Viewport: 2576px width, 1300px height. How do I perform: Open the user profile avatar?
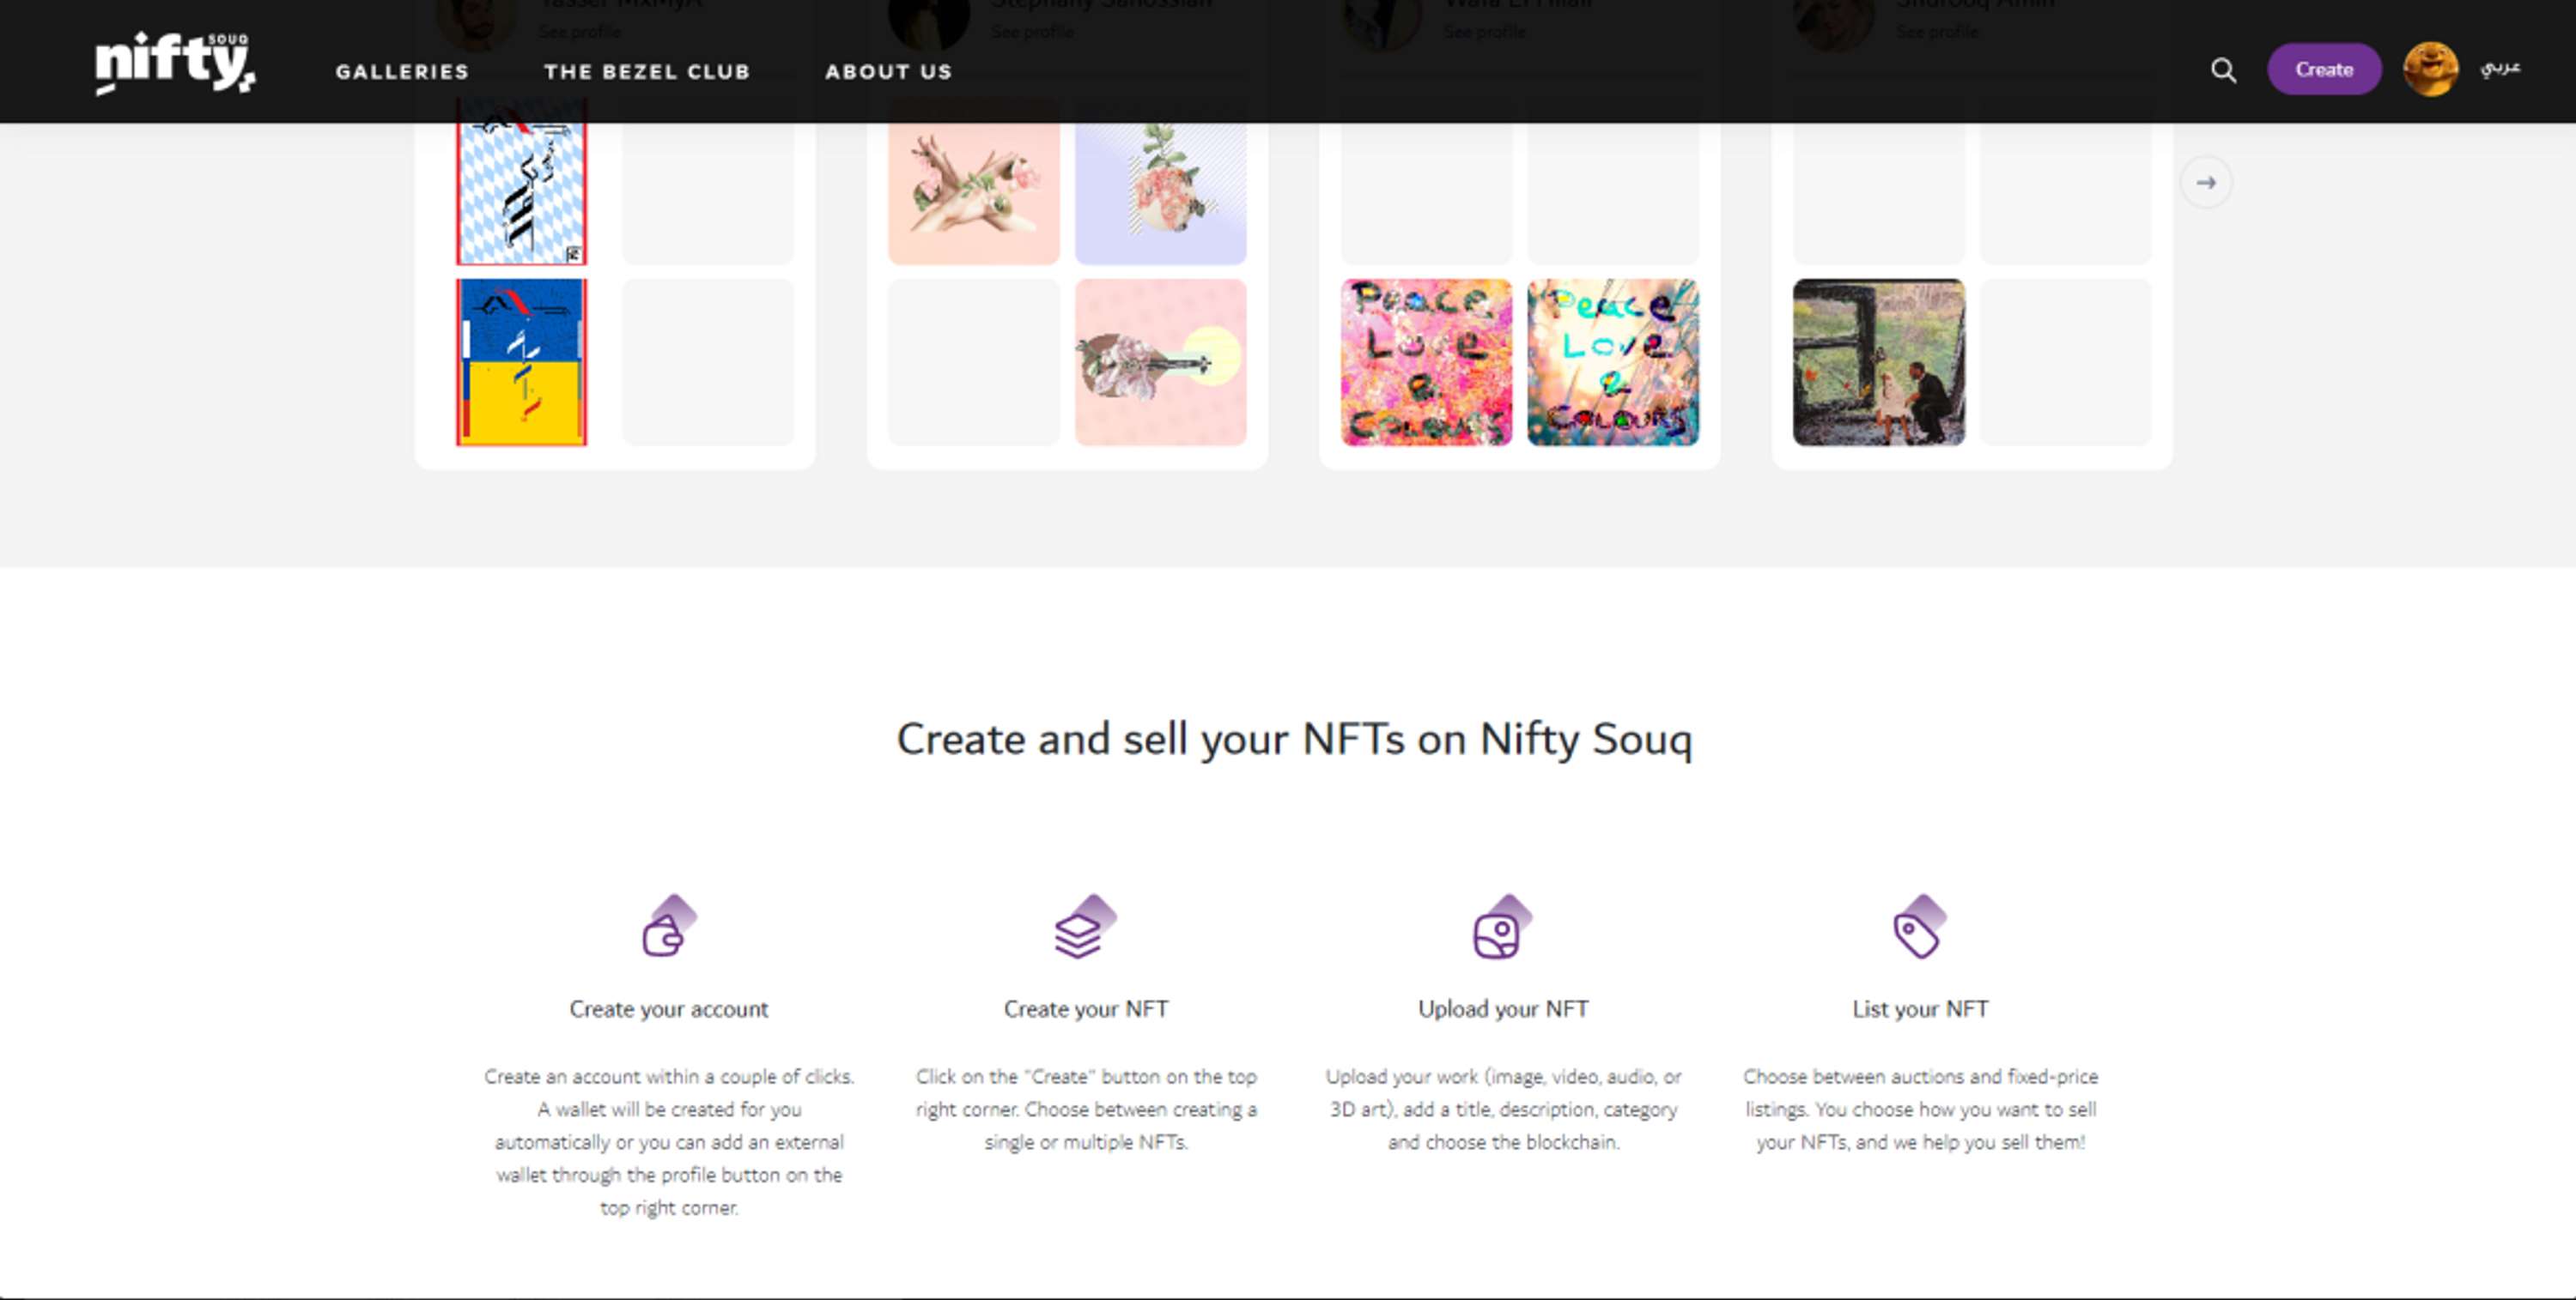click(x=2430, y=70)
